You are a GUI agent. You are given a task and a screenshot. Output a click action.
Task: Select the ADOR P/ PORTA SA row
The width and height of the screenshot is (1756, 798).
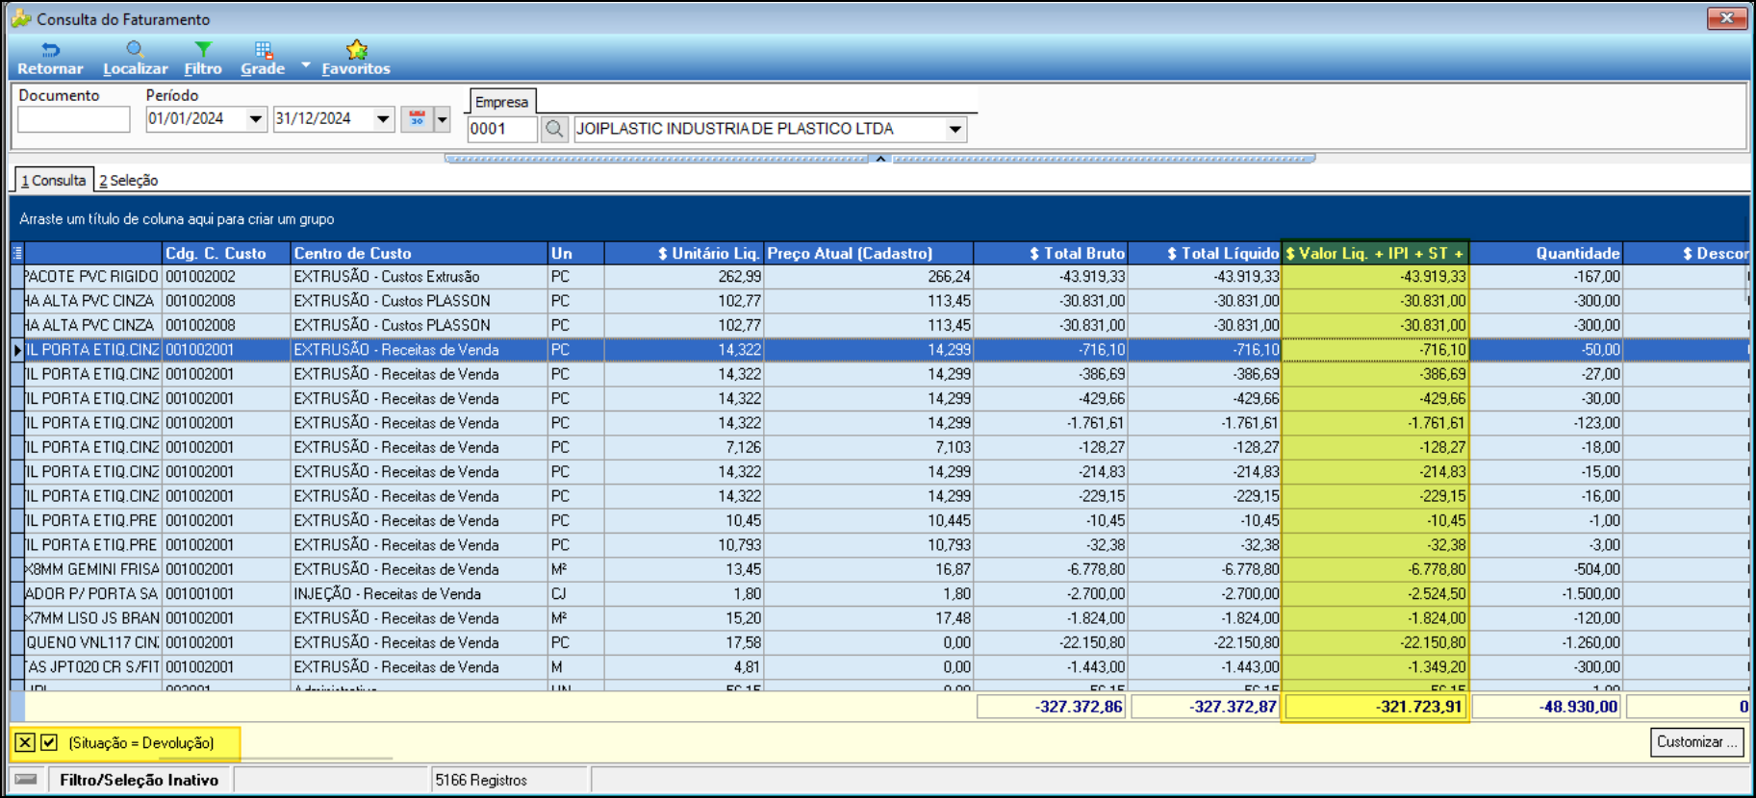(x=879, y=594)
